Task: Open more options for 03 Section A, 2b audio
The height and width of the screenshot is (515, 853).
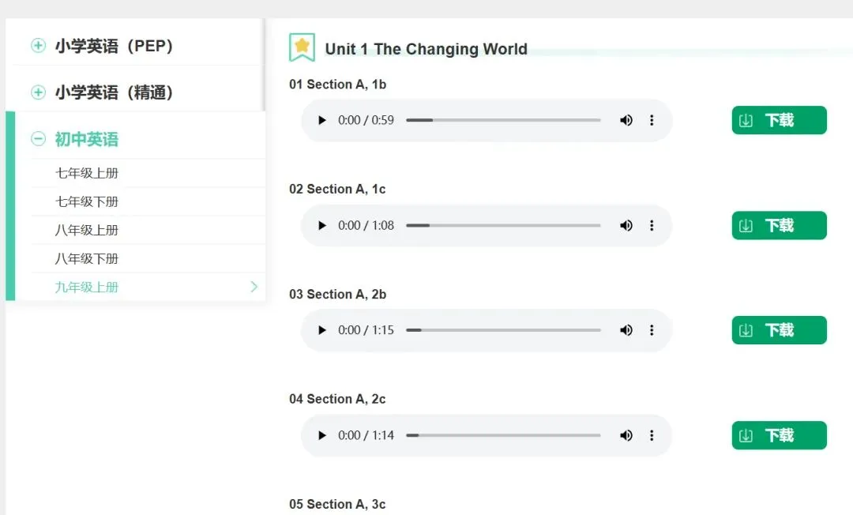Action: pyautogui.click(x=652, y=330)
